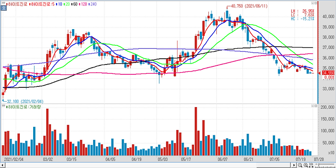Screen dimensions: 336x168
Task: Select the 하이트진로 price series legend
Action: click(17, 4)
